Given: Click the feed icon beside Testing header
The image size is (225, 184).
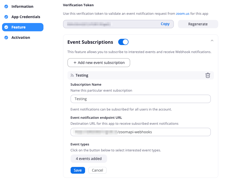Looking at the screenshot, I should click(72, 75).
